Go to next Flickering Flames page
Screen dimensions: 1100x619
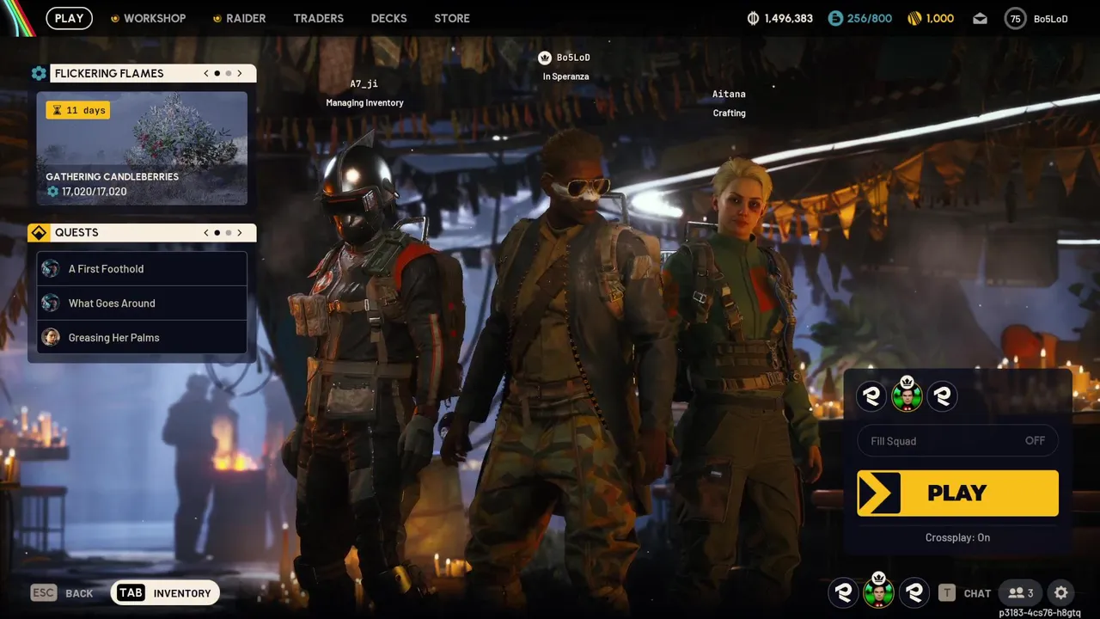(240, 73)
